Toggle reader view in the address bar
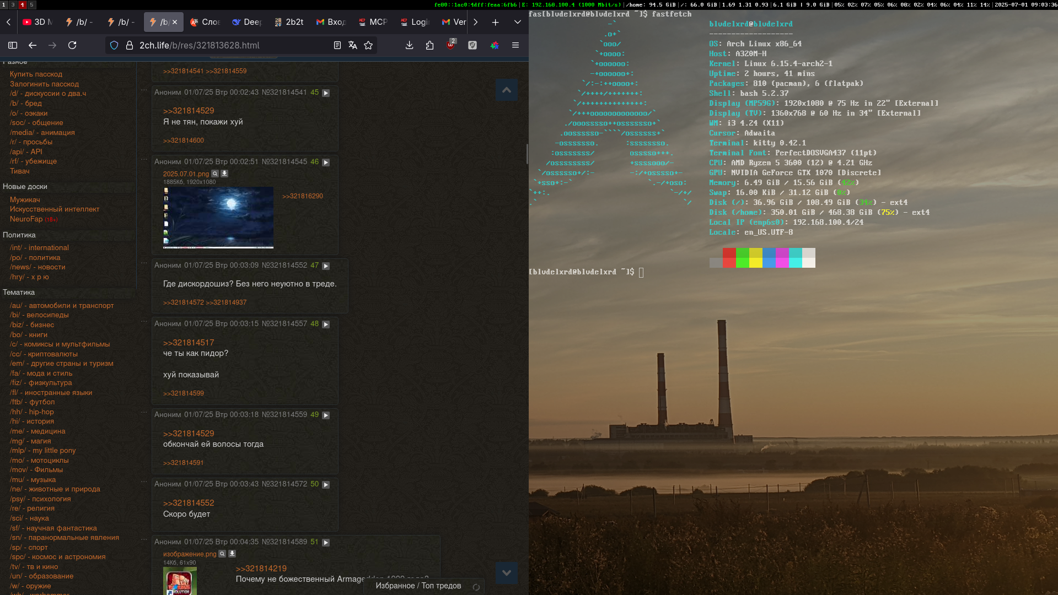 (x=337, y=46)
